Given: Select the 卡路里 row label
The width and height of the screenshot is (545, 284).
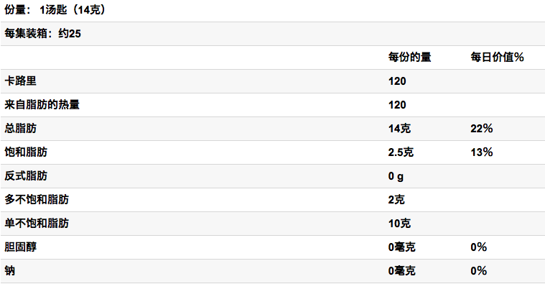Looking at the screenshot, I should click(21, 81).
